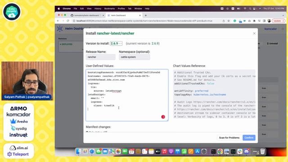
Task: Click the Chrome Update button
Action: click(278, 21)
